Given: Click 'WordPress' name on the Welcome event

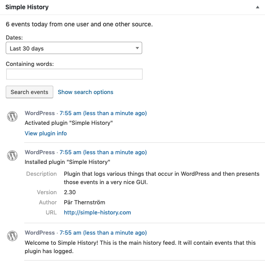Looking at the screenshot, I should point(40,233).
